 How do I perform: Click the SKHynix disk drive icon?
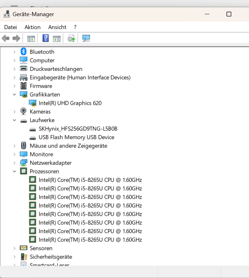(33, 129)
